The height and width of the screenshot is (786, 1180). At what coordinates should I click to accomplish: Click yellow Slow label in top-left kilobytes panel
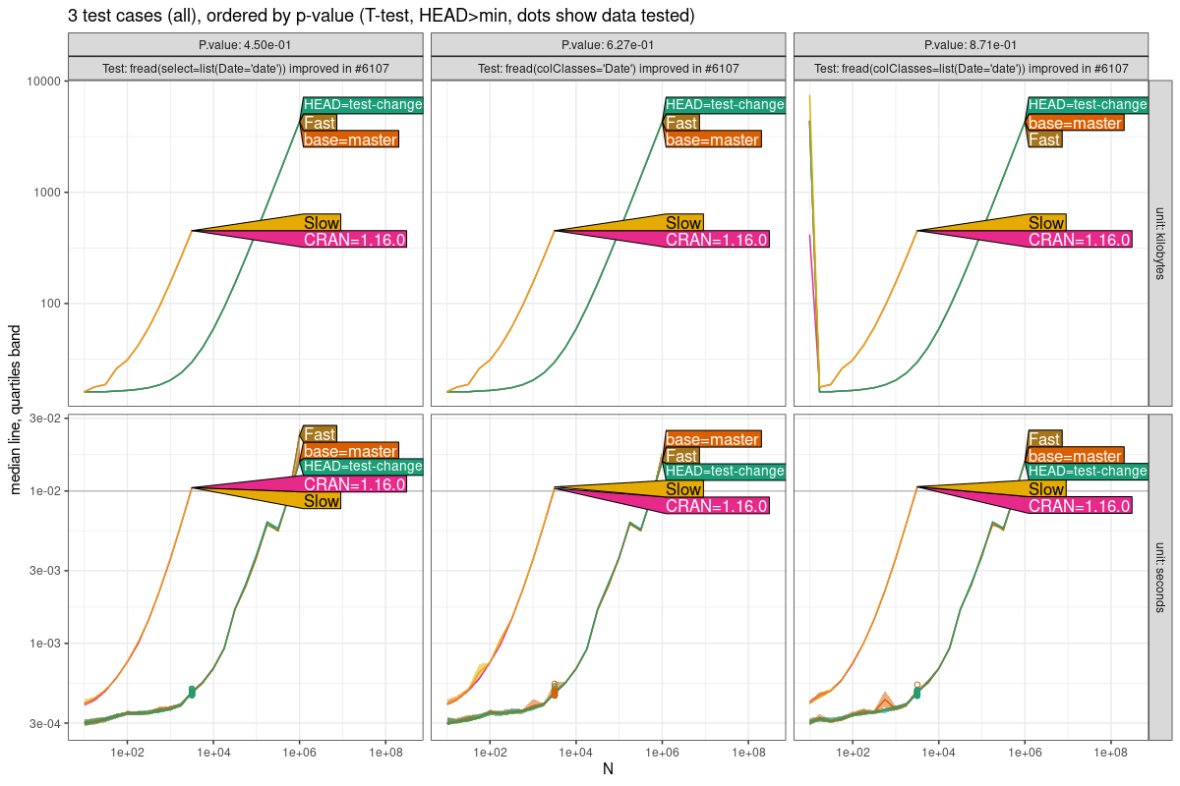322,223
